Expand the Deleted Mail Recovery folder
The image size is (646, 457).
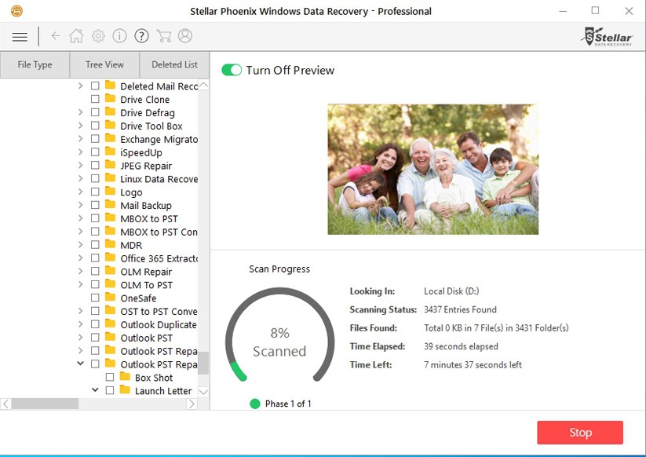click(x=80, y=86)
